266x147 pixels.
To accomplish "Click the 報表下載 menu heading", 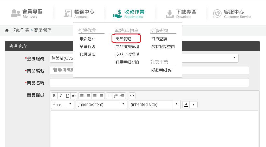I will click(159, 62).
